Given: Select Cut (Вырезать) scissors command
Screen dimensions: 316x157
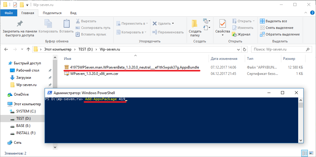Looking at the screenshot, I should click(x=86, y=21).
